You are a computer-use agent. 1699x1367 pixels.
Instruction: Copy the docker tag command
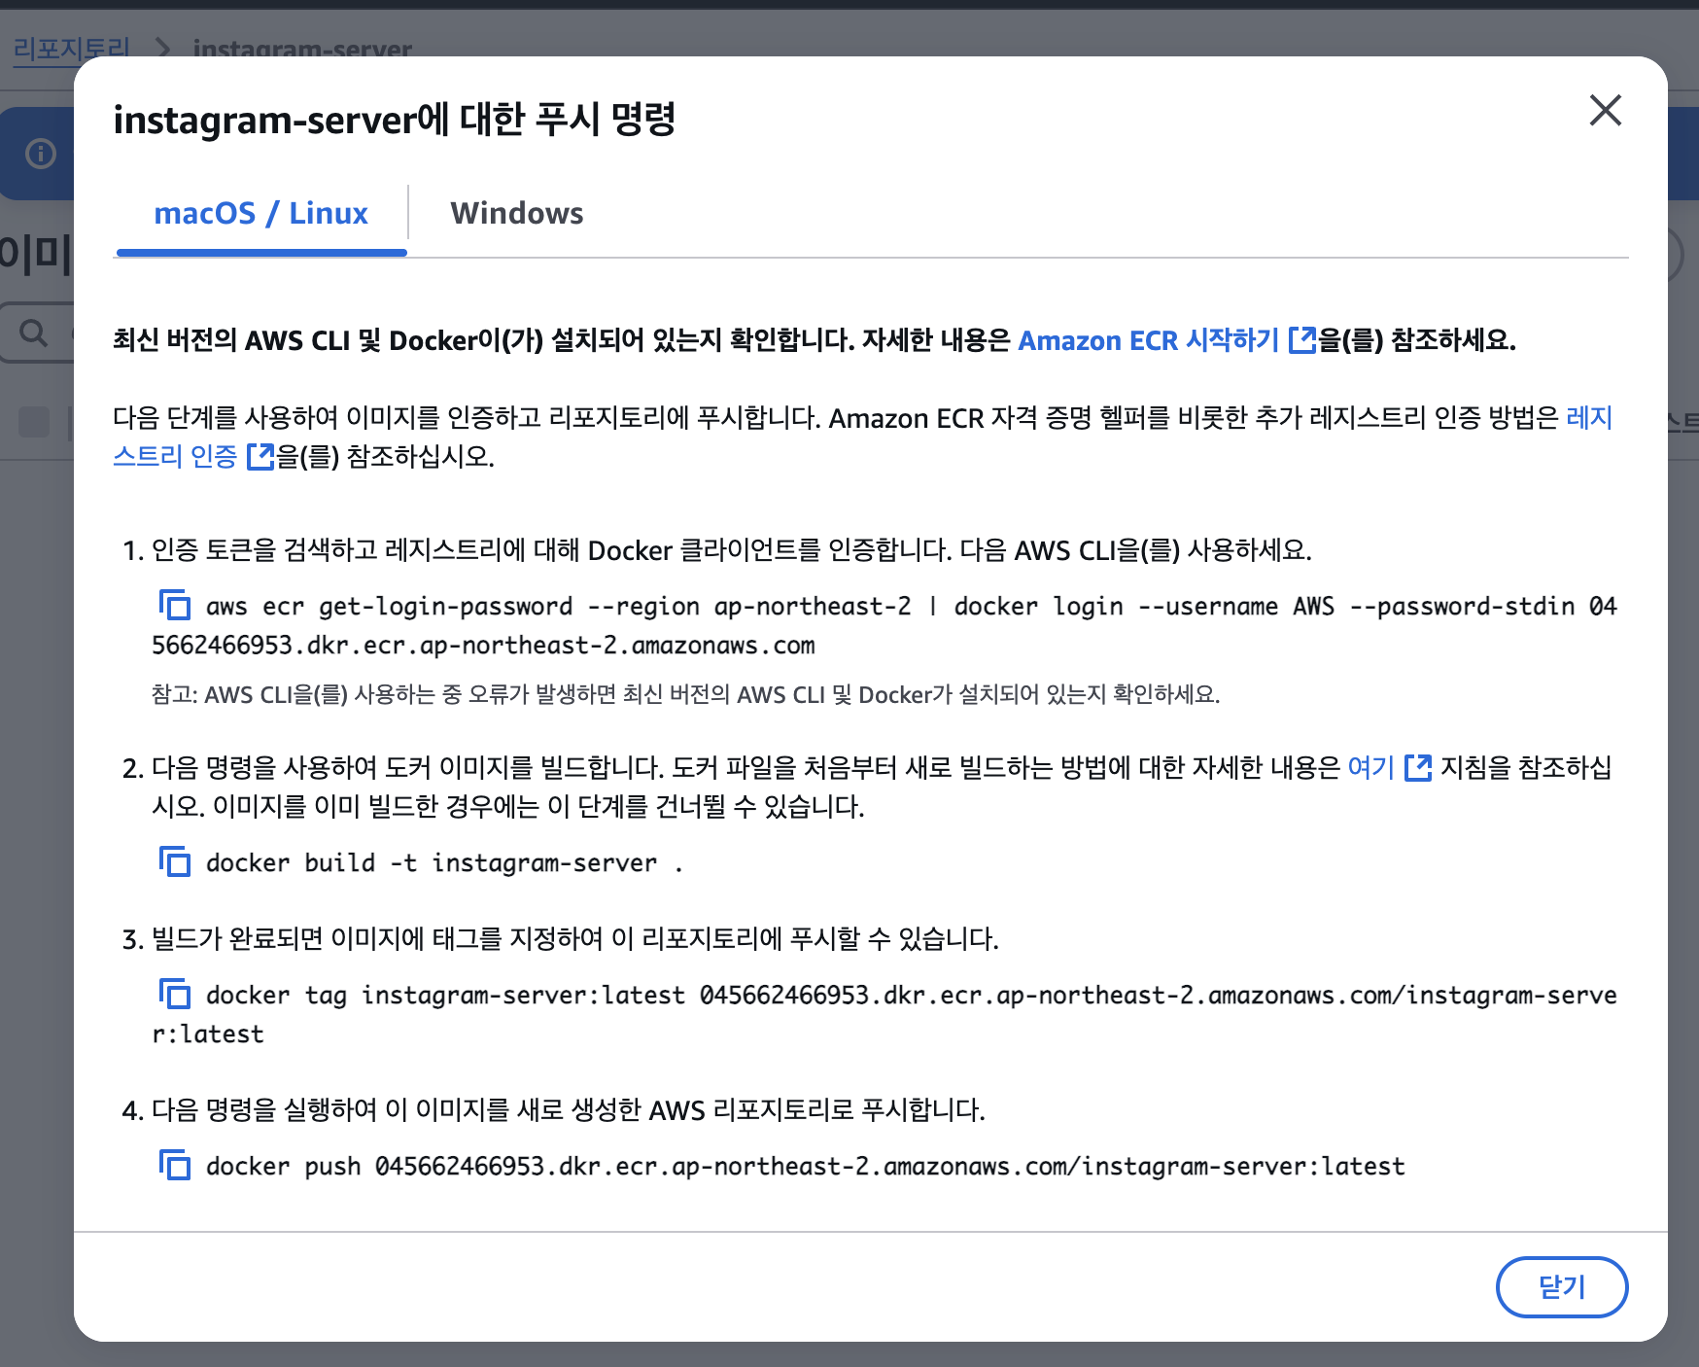175,994
